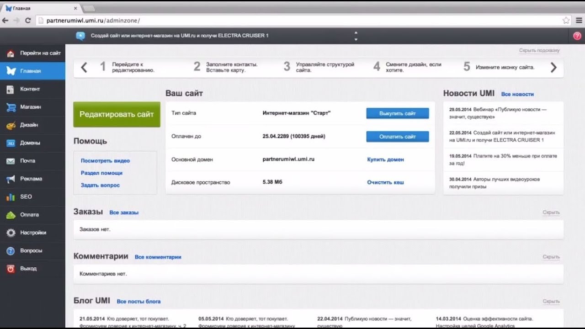
Task: Open the Все посты блога link
Action: coord(138,302)
